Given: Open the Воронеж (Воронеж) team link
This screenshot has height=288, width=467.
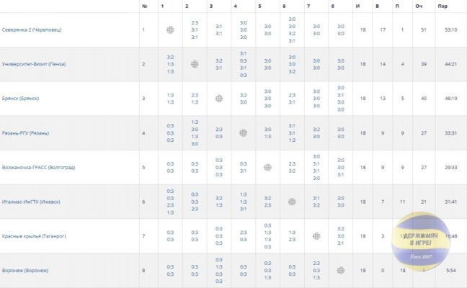Looking at the screenshot, I should coord(25,271).
